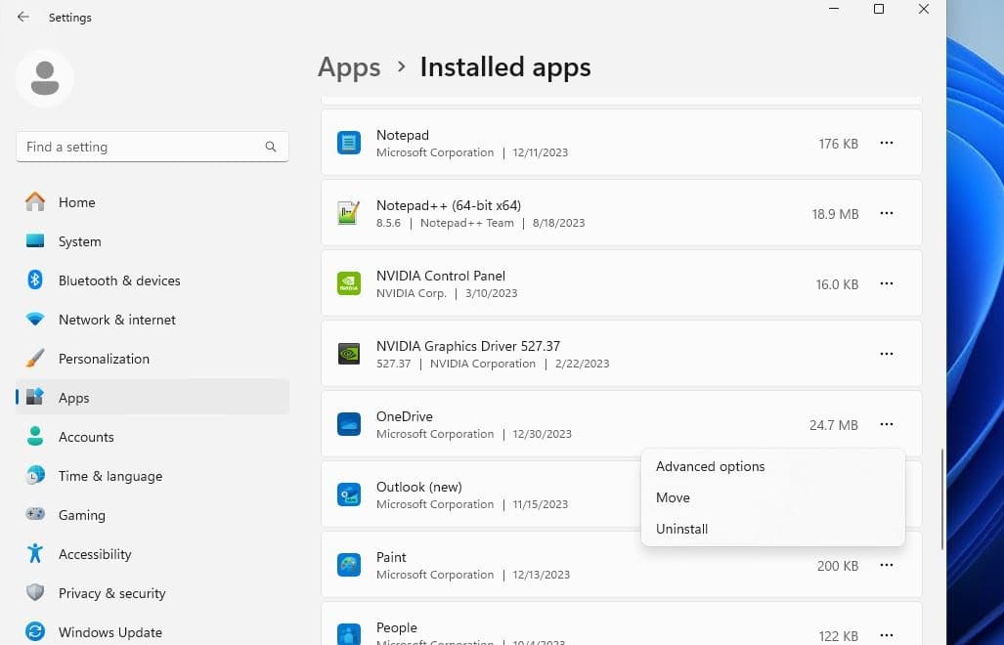The width and height of the screenshot is (1004, 645).
Task: Select Move in the context menu
Action: (x=773, y=497)
